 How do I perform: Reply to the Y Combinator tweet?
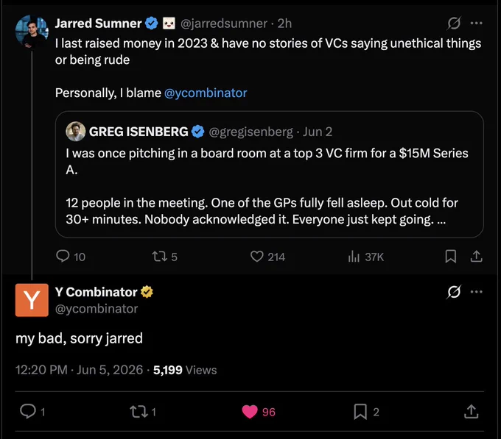[32, 411]
